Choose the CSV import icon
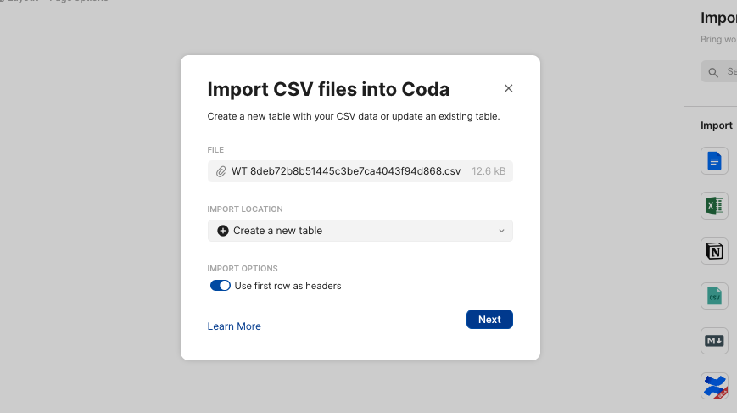Viewport: 737px width, 413px height. click(x=714, y=296)
